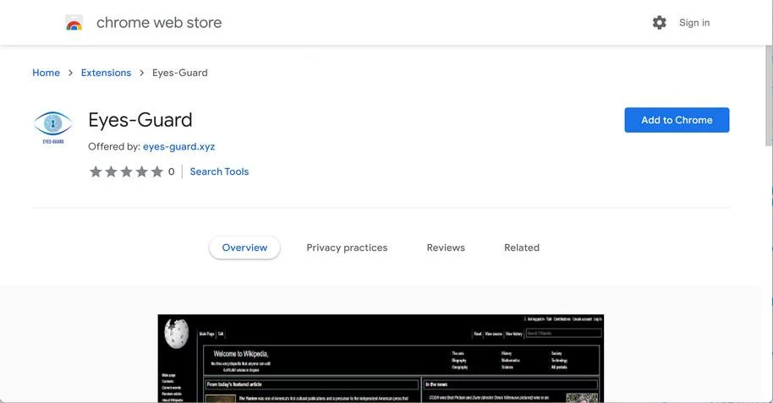Go to Home breadcrumb link
Image resolution: width=773 pixels, height=403 pixels.
46,73
